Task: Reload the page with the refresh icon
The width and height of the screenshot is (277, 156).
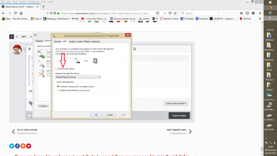Action: tap(15, 13)
